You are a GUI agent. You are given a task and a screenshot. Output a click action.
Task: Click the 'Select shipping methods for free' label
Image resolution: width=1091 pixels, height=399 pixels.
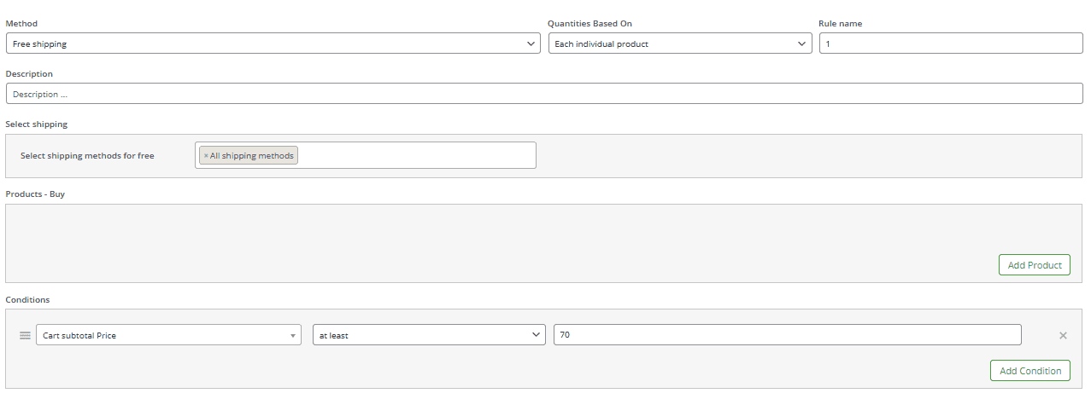tap(87, 156)
